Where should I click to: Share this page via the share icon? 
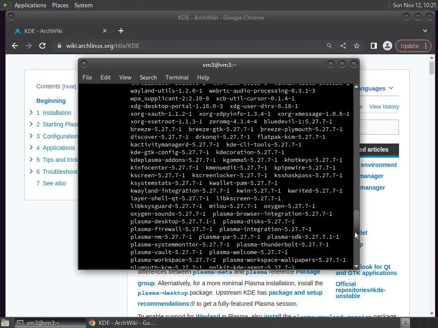pyautogui.click(x=343, y=46)
